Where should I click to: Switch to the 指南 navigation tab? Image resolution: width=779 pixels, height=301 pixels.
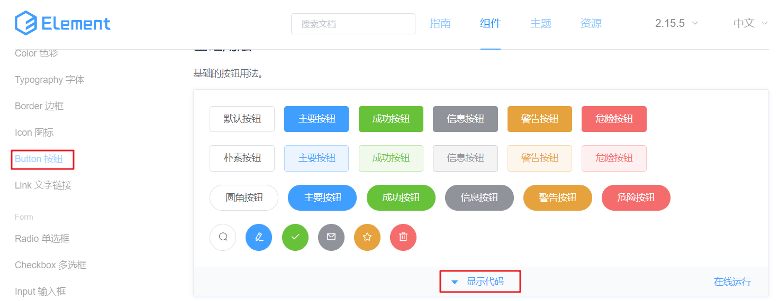[440, 23]
